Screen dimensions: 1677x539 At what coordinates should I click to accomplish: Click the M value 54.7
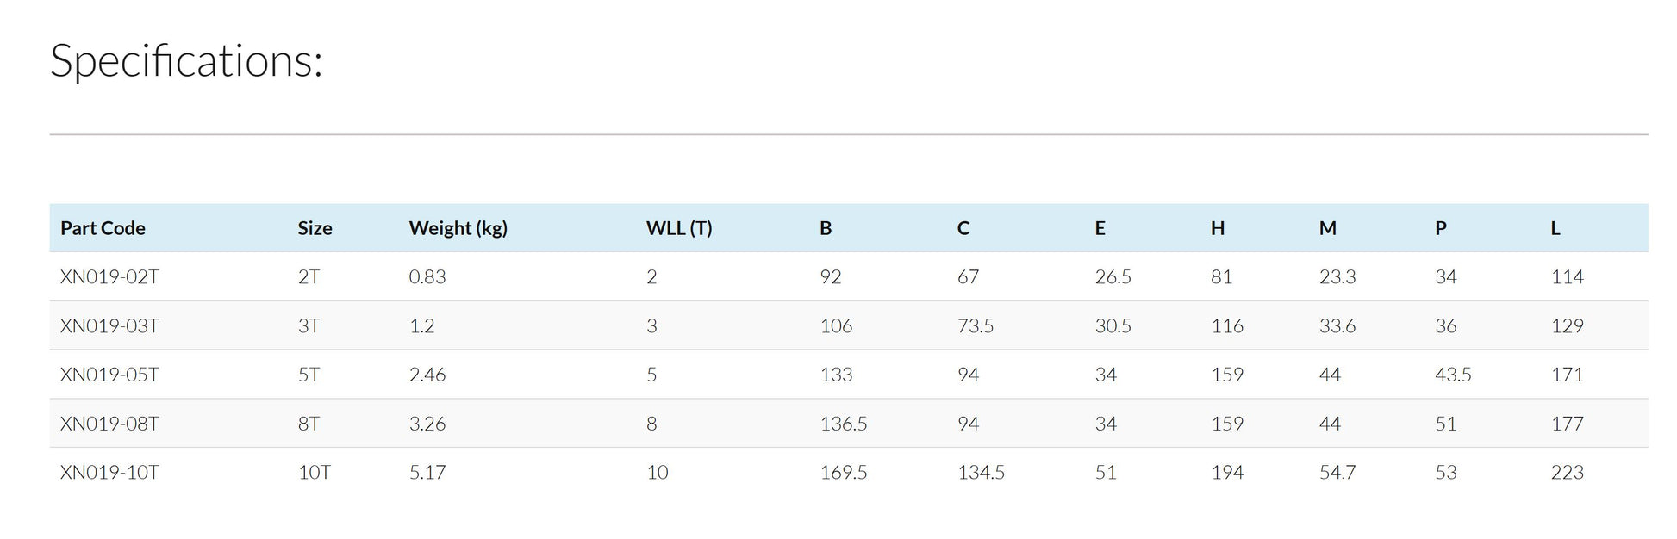pos(1337,473)
